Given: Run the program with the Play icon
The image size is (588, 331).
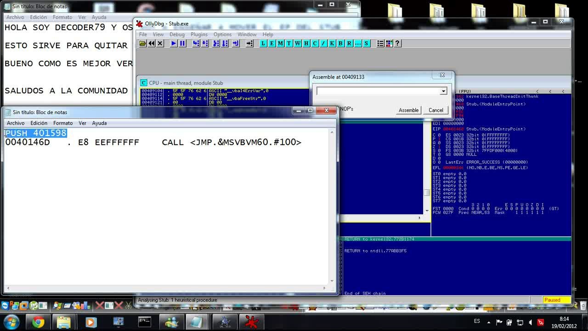Looking at the screenshot, I should click(174, 43).
